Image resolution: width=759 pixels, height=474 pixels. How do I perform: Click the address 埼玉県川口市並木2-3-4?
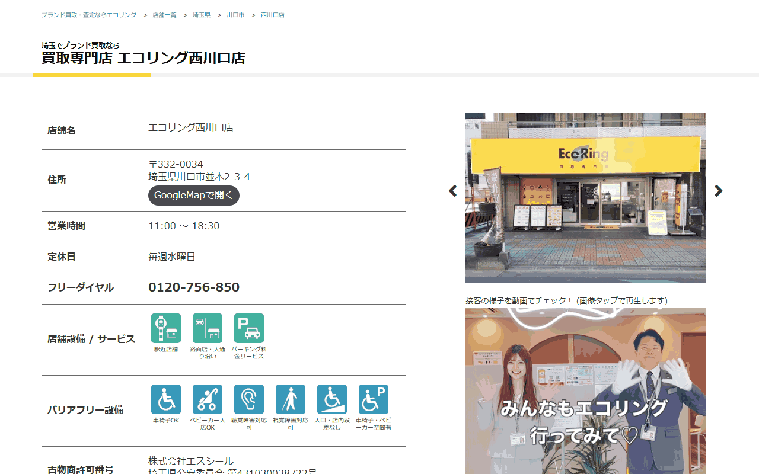point(199,177)
